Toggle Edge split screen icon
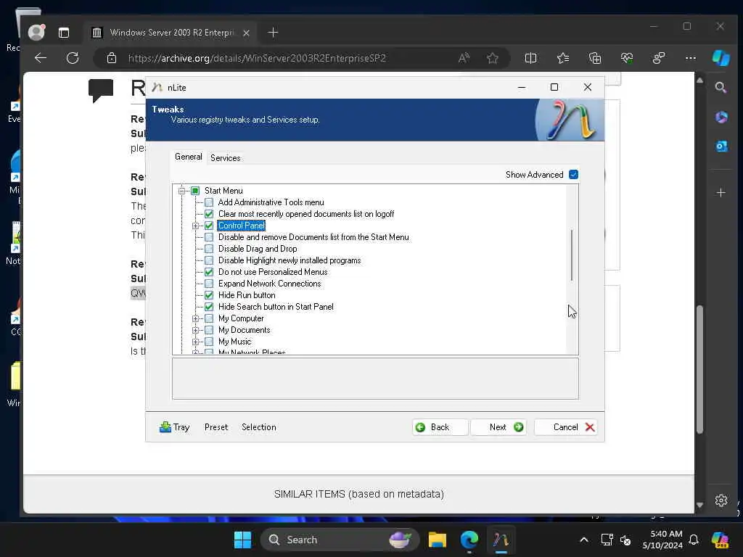This screenshot has height=557, width=743. click(x=530, y=58)
